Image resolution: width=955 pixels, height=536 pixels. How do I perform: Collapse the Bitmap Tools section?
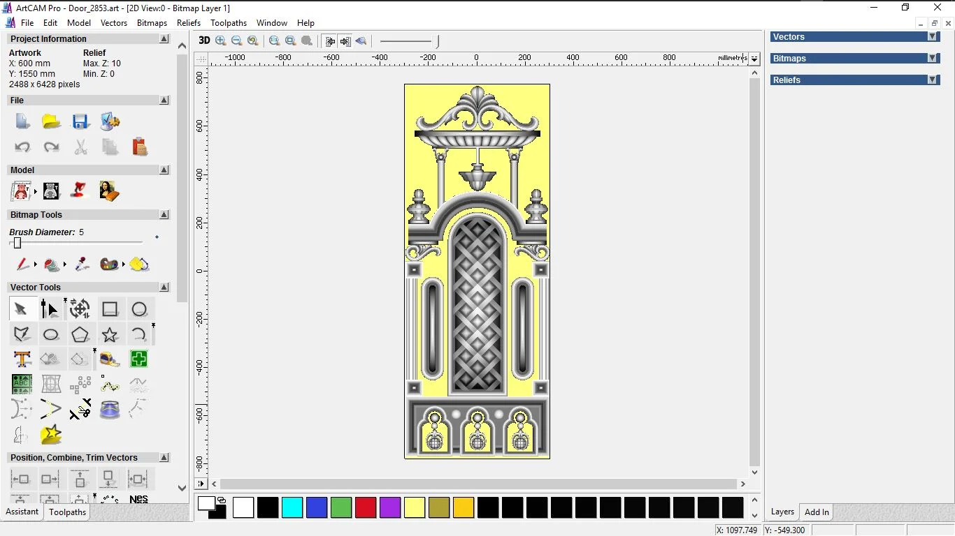click(164, 215)
